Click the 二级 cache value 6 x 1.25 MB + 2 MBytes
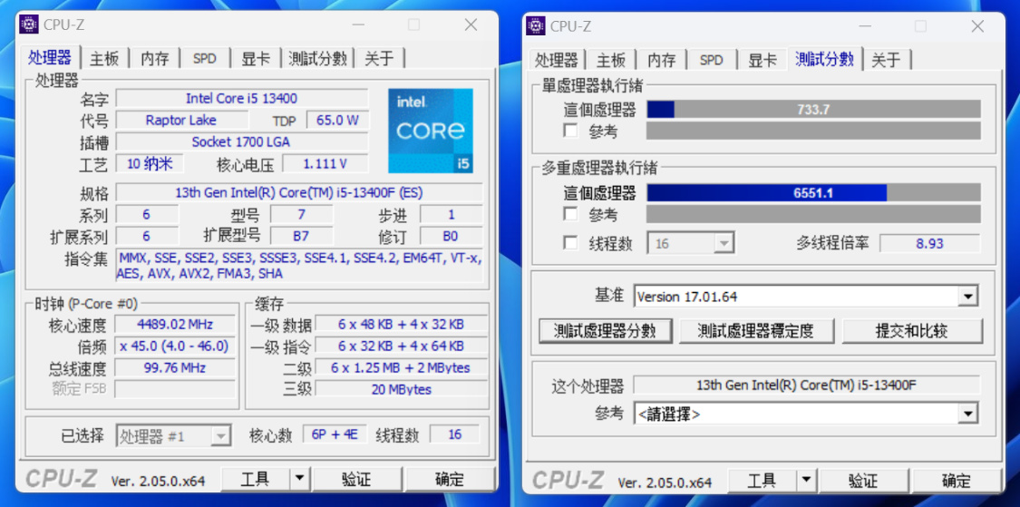 coord(402,367)
